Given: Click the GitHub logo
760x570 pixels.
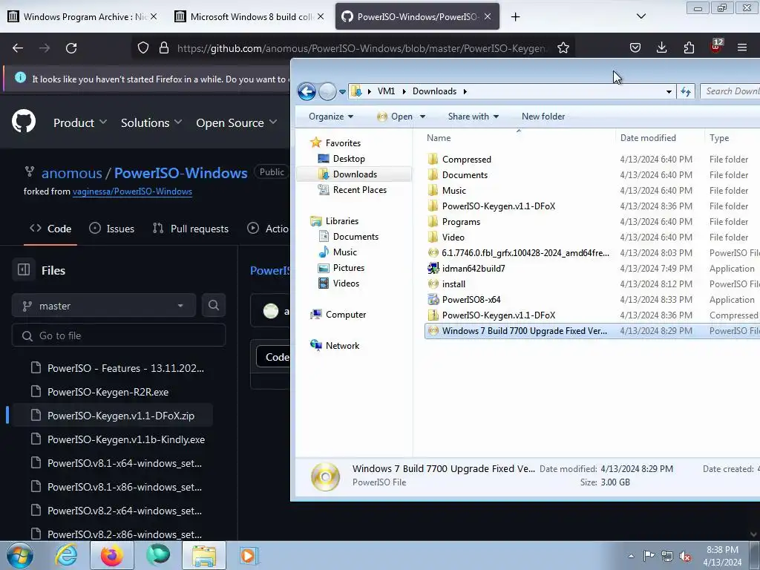Looking at the screenshot, I should (x=24, y=121).
